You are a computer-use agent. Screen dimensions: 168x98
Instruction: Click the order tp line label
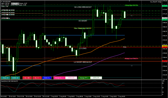click(5, 18)
